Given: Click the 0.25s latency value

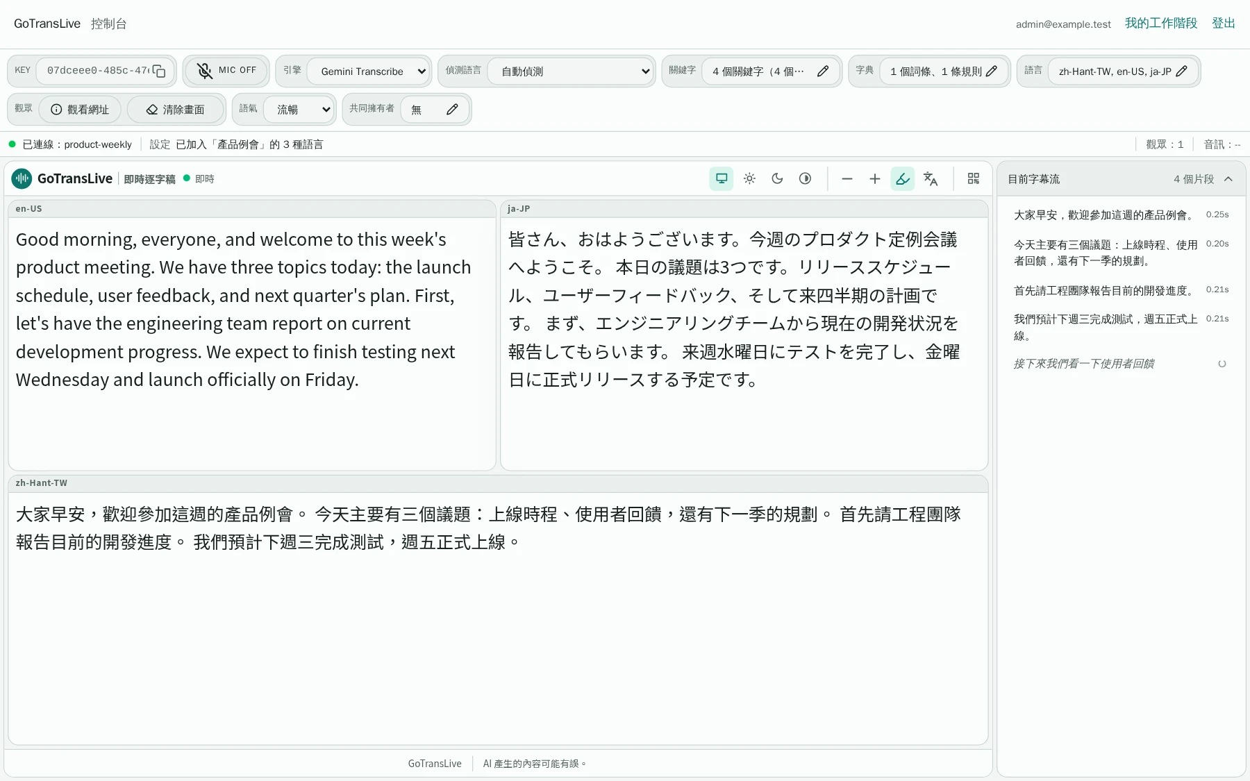Looking at the screenshot, I should (x=1217, y=215).
